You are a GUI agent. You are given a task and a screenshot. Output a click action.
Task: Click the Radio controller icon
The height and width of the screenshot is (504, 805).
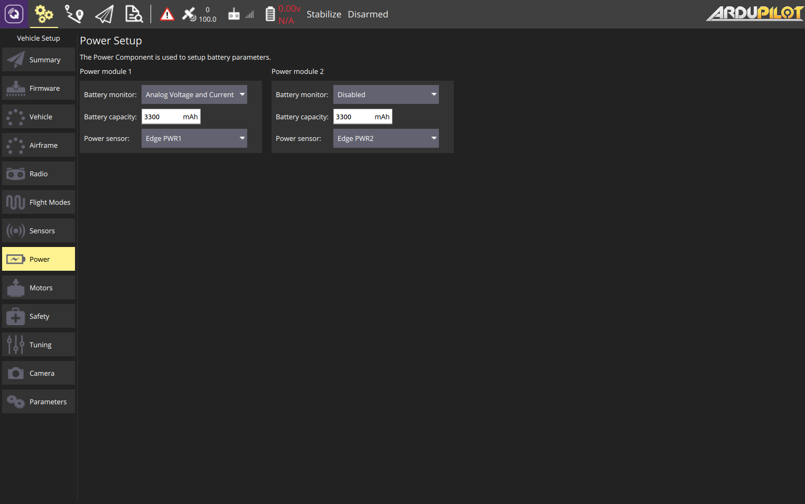(16, 174)
